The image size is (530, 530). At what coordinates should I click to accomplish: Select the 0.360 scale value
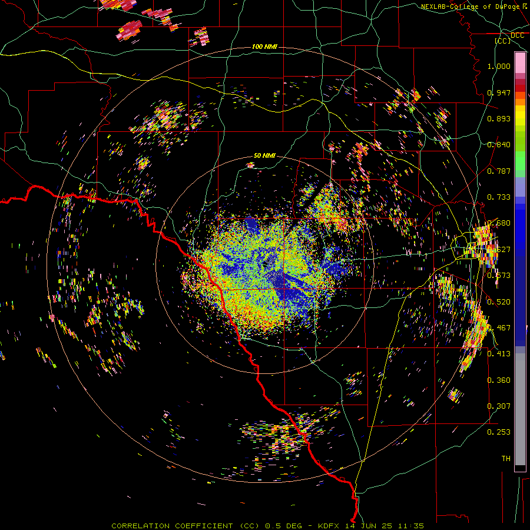pos(499,380)
